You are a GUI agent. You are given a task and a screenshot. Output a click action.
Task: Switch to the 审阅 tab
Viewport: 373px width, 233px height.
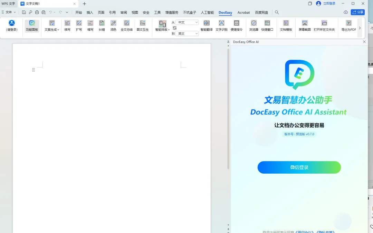click(124, 12)
